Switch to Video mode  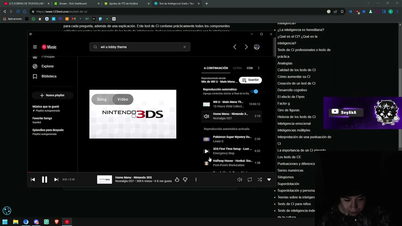click(123, 99)
